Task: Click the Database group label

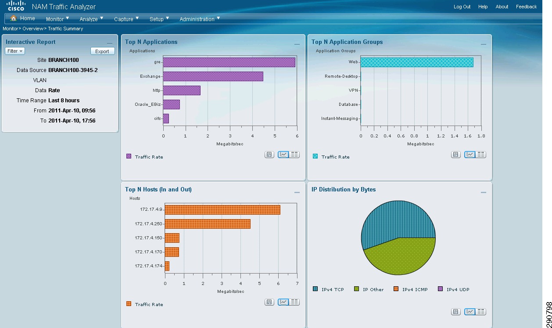Action: (x=348, y=105)
